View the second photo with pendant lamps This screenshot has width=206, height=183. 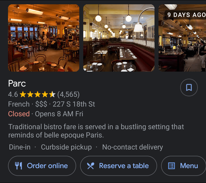pyautogui.click(x=119, y=38)
